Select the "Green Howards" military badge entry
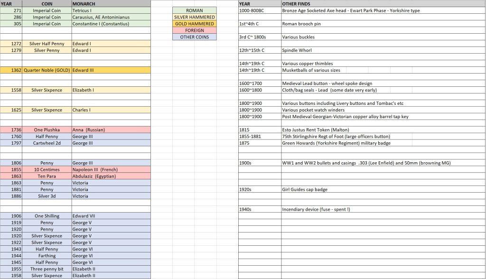Image resolution: width=486 pixels, height=279 pixels. pyautogui.click(x=383, y=143)
